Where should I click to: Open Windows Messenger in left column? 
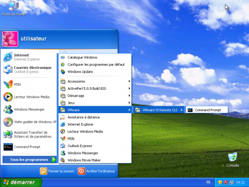pyautogui.click(x=29, y=109)
